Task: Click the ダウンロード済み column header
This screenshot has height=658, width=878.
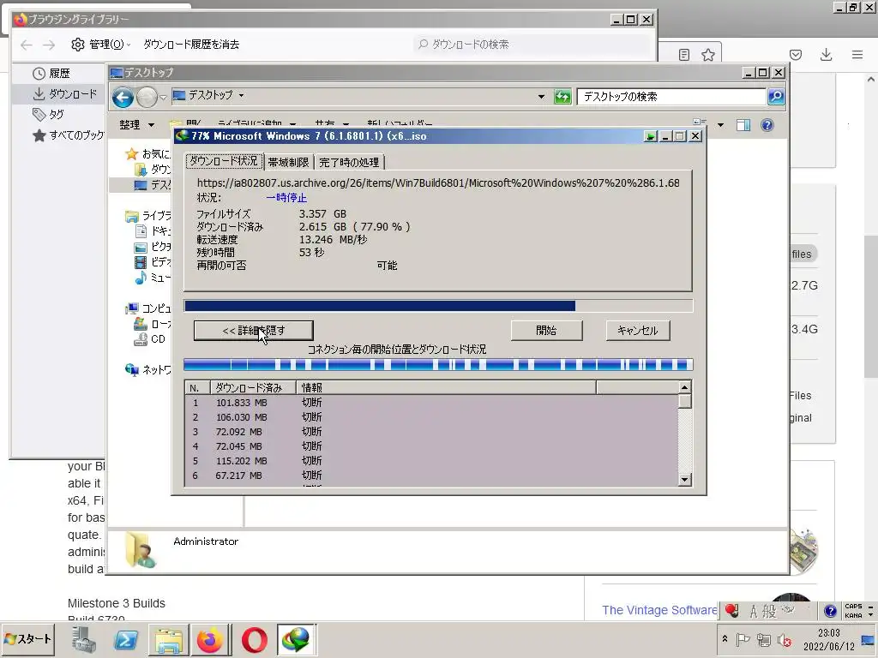Action: (253, 387)
